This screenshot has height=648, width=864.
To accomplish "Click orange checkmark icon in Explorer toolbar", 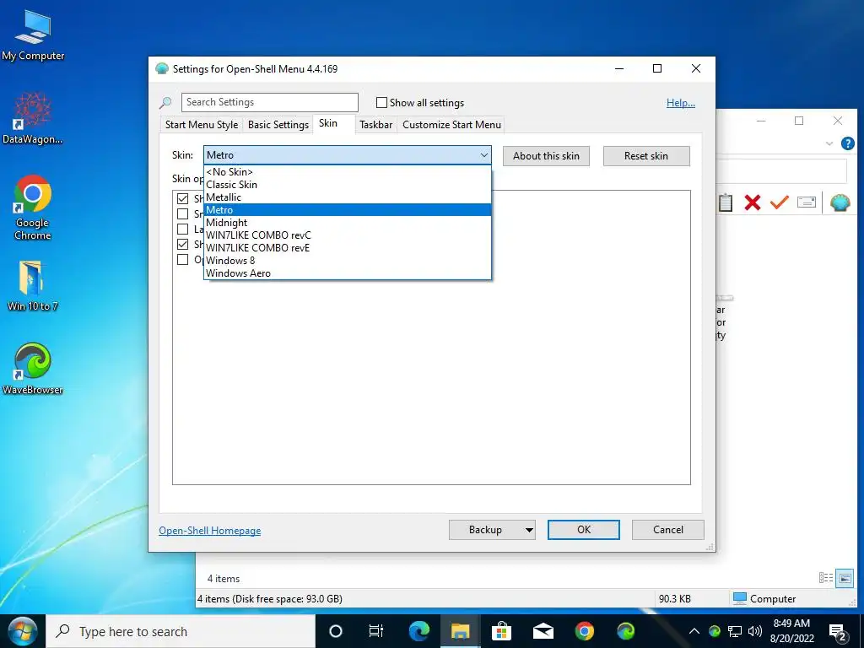I will [779, 202].
